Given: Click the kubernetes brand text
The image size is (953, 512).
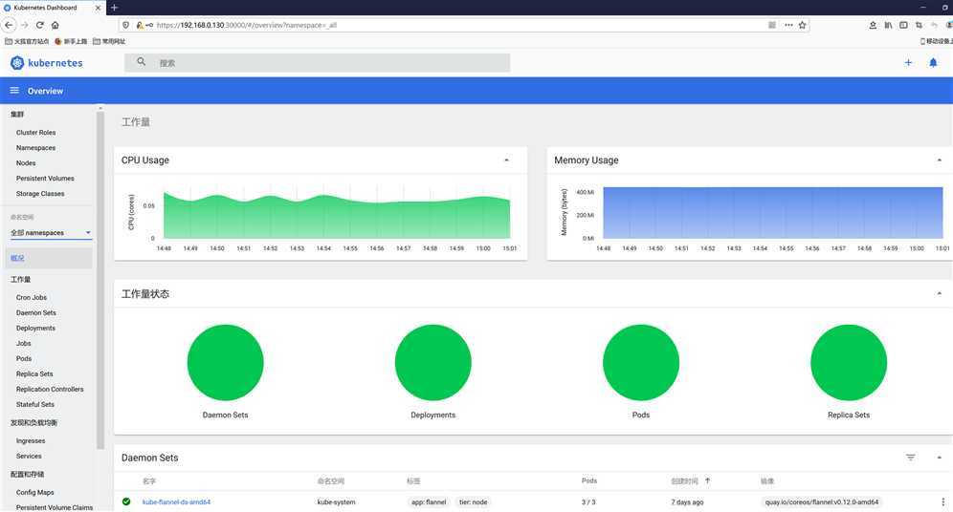Looking at the screenshot, I should point(55,62).
